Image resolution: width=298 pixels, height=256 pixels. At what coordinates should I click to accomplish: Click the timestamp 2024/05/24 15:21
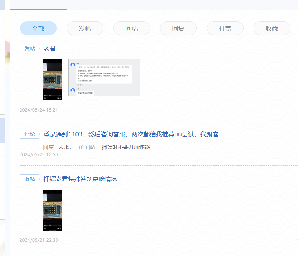(x=38, y=110)
